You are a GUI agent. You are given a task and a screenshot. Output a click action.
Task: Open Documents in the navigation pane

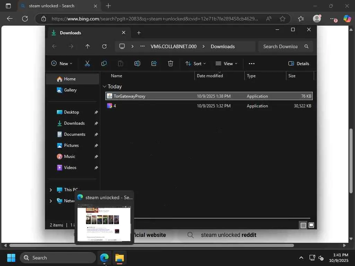coord(72,134)
